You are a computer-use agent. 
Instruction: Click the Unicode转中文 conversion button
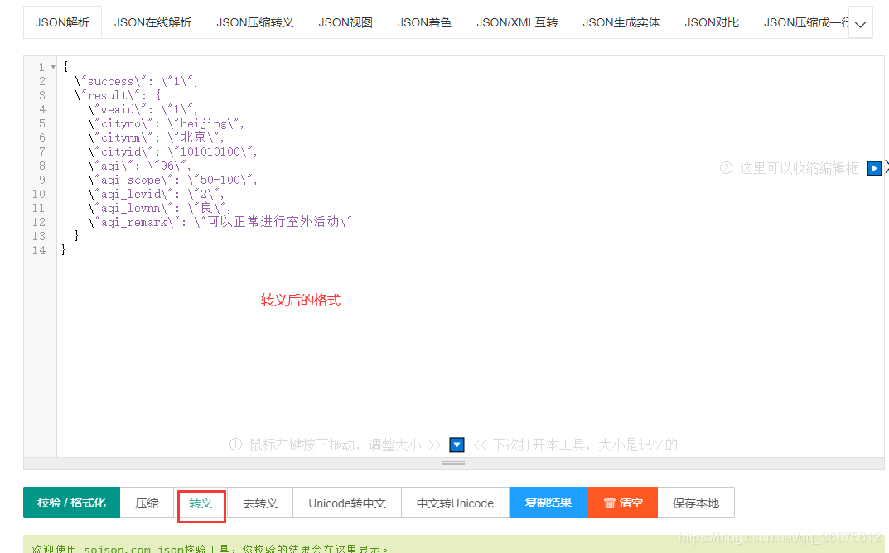[346, 503]
